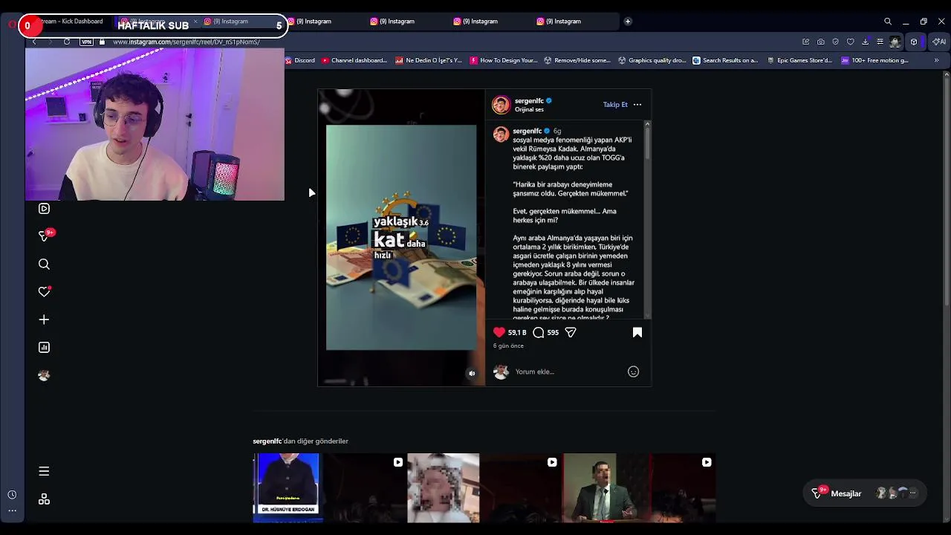Open the How To Design Your bookmark

504,60
